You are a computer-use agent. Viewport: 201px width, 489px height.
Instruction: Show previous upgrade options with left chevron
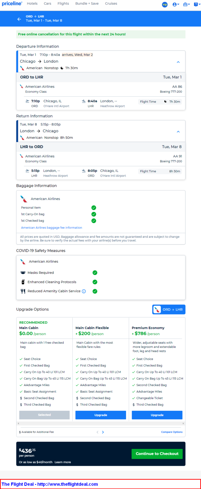pyautogui.click(x=97, y=432)
